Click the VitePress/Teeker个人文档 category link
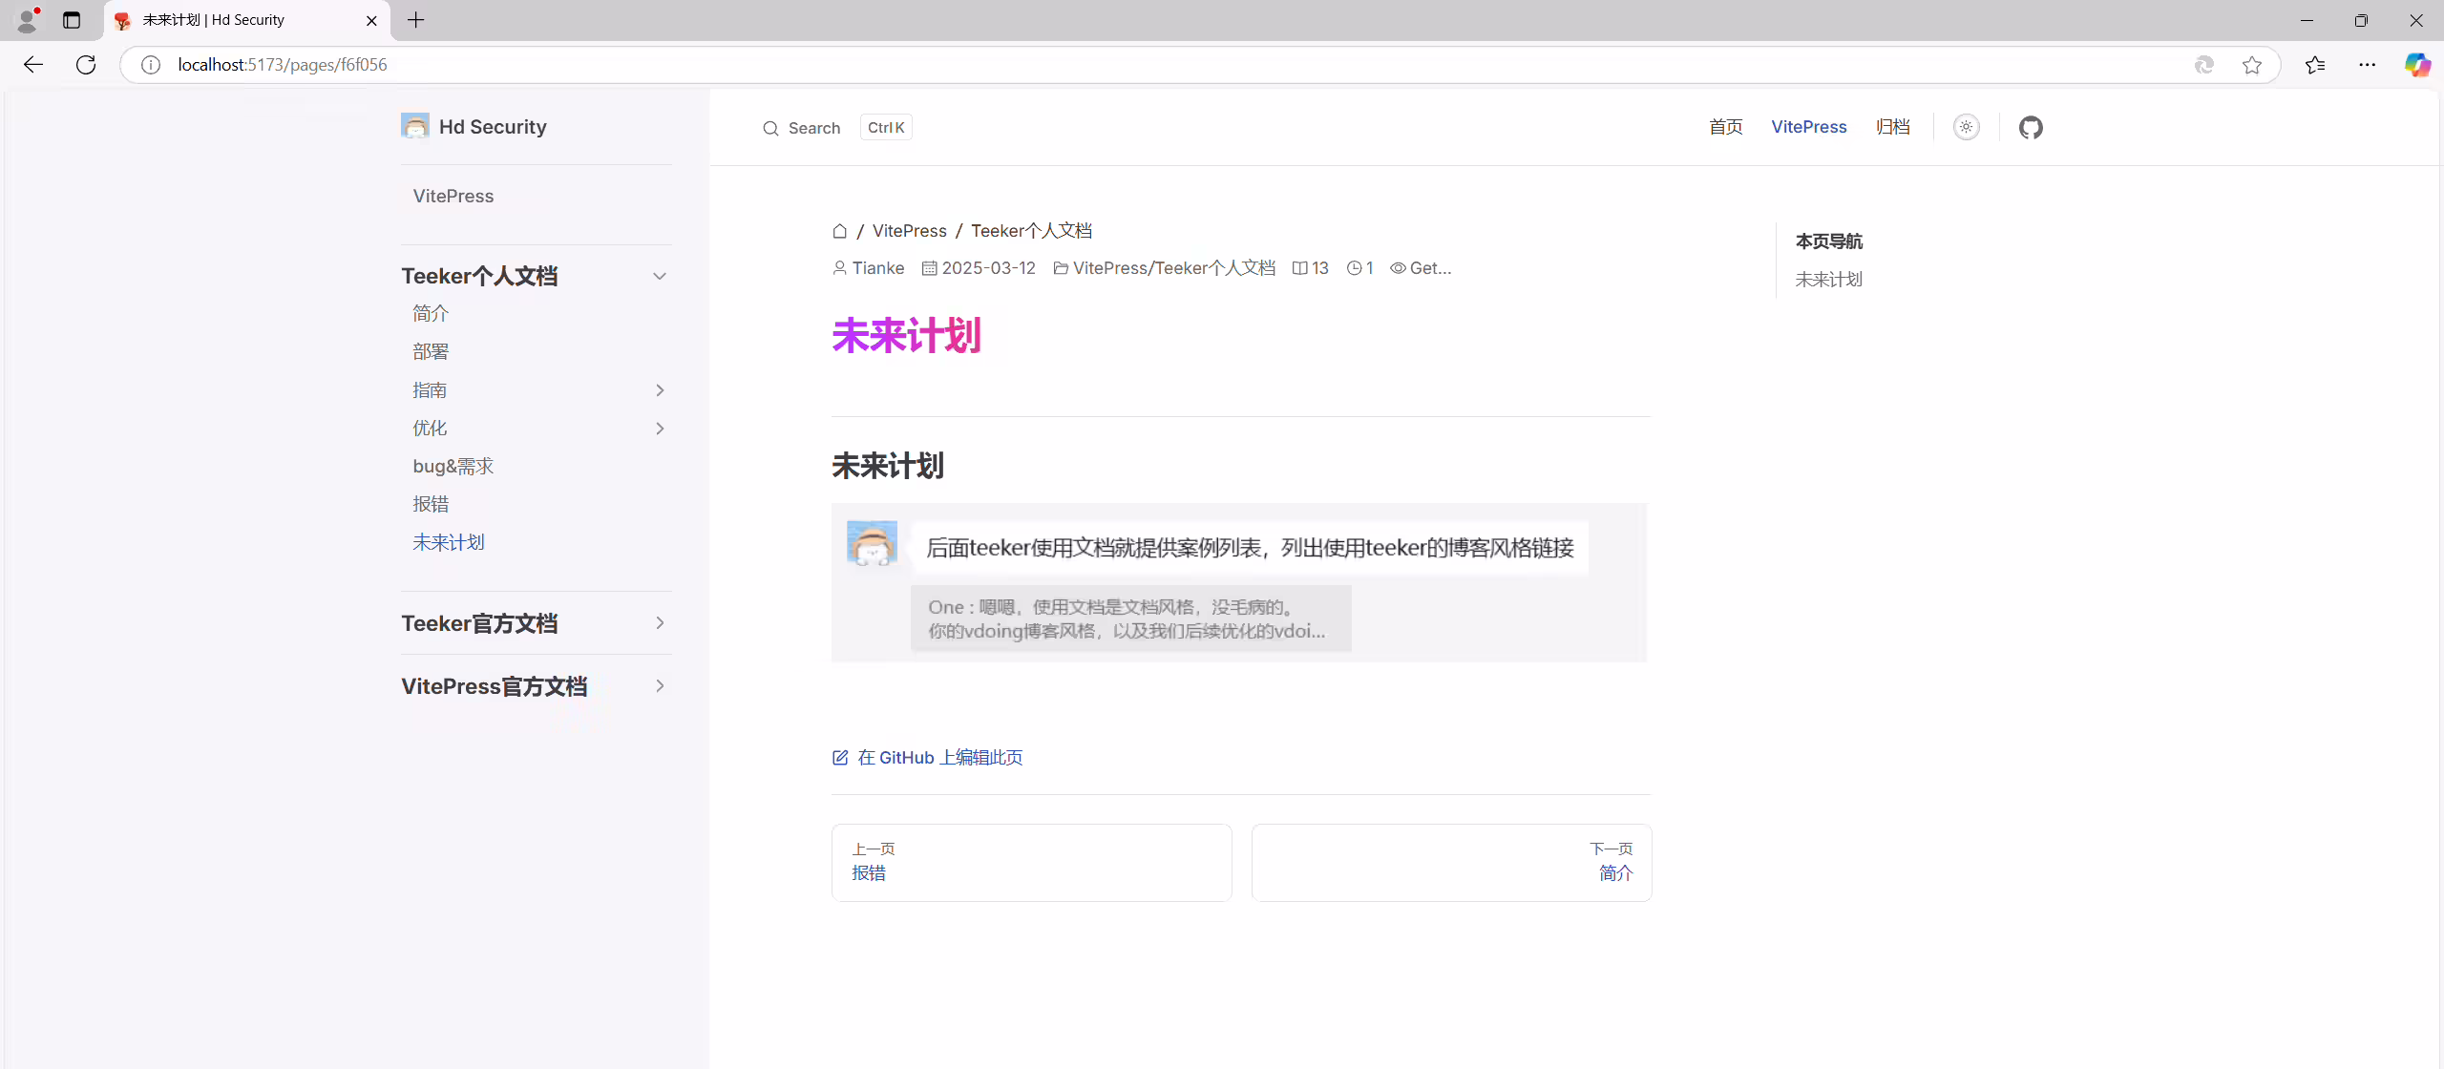The height and width of the screenshot is (1069, 2444). [x=1174, y=268]
